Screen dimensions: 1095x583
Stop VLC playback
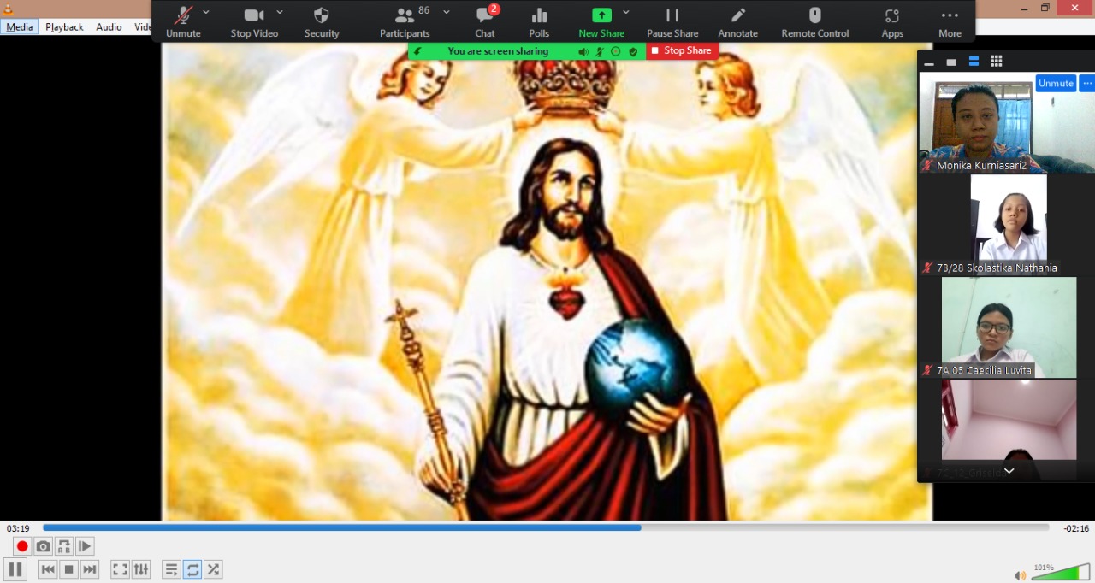[x=69, y=569]
